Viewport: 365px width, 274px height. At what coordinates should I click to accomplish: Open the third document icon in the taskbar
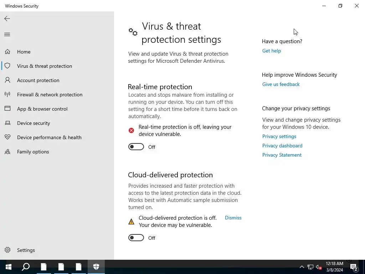[78, 267]
